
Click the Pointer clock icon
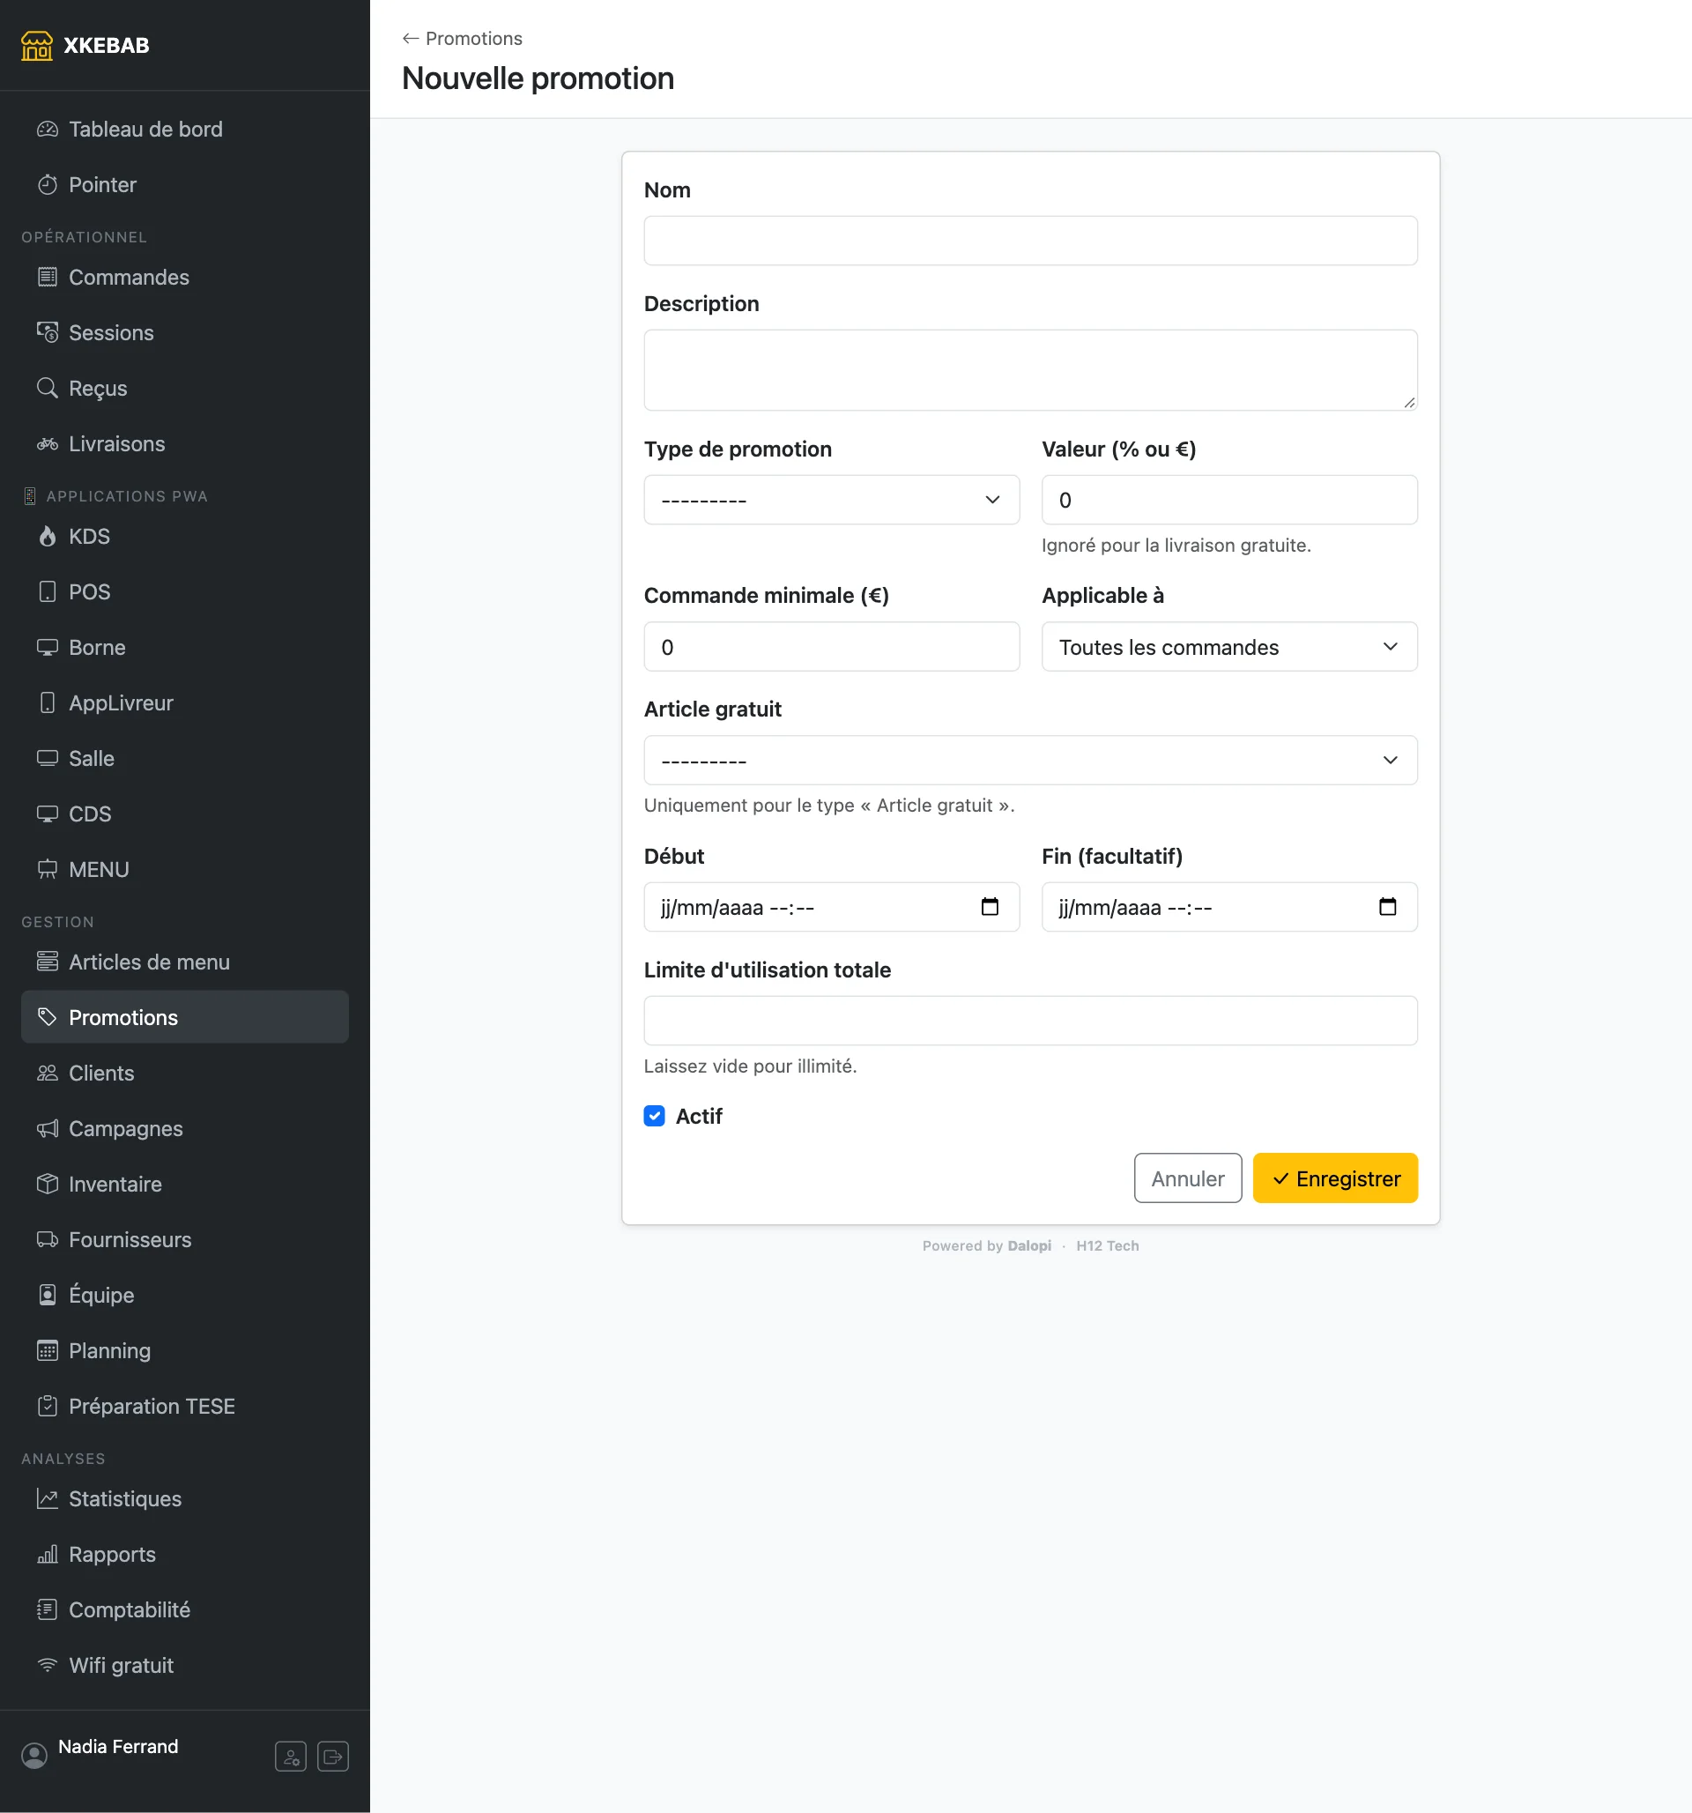tap(48, 185)
